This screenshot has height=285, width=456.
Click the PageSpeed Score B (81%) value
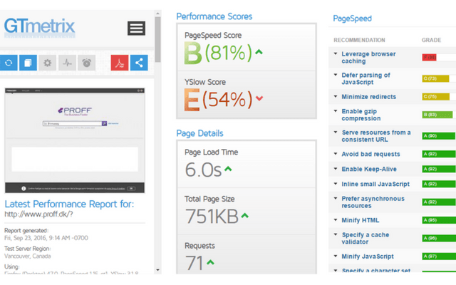[218, 53]
